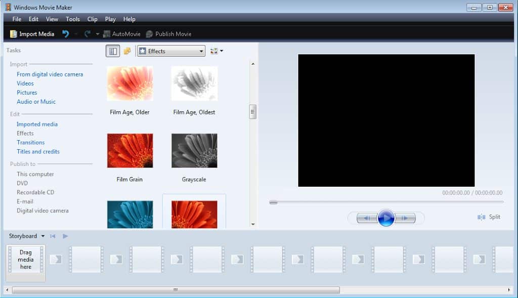Click the redo arrow icon
This screenshot has height=298, width=518.
88,34
